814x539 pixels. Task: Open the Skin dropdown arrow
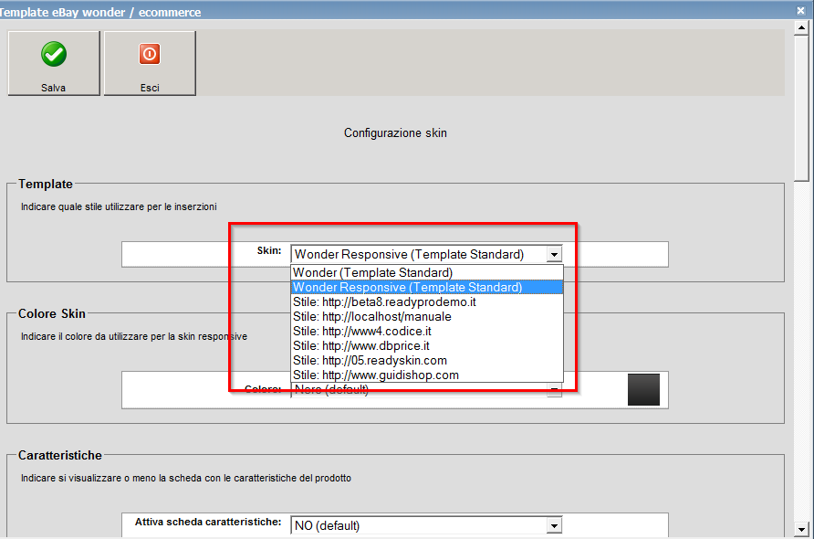(554, 254)
